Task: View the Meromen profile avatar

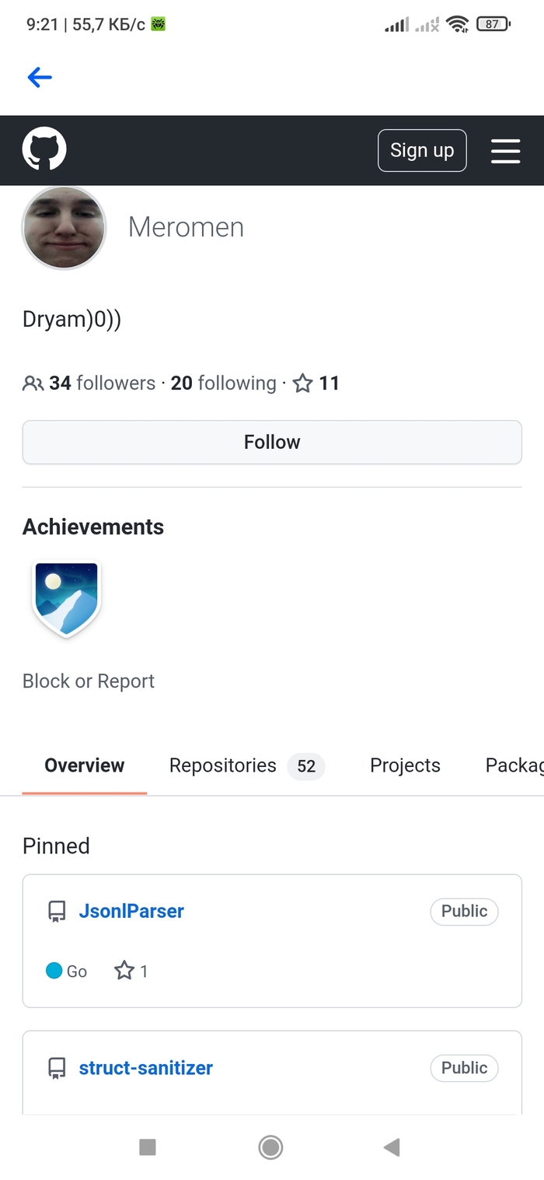Action: (x=64, y=228)
